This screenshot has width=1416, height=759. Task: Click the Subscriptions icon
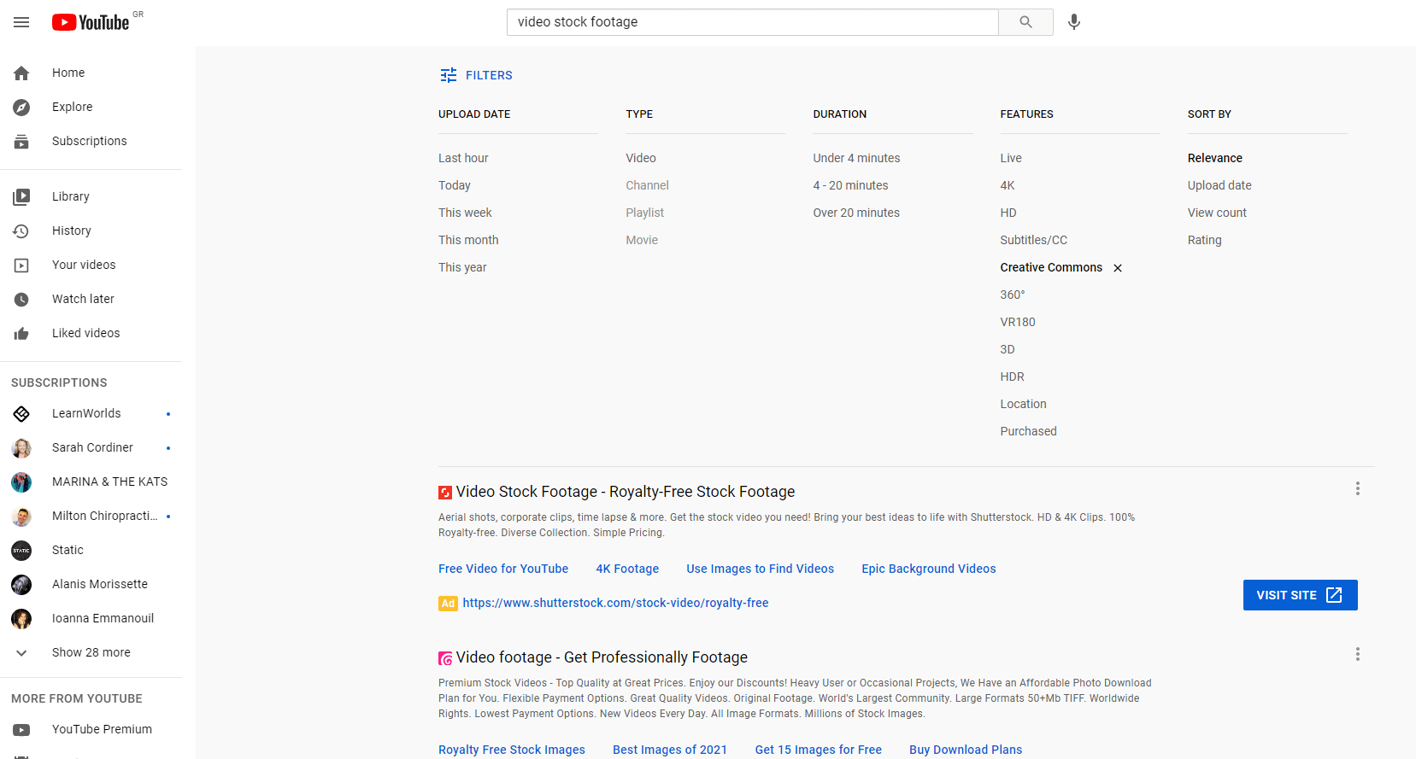click(x=21, y=142)
